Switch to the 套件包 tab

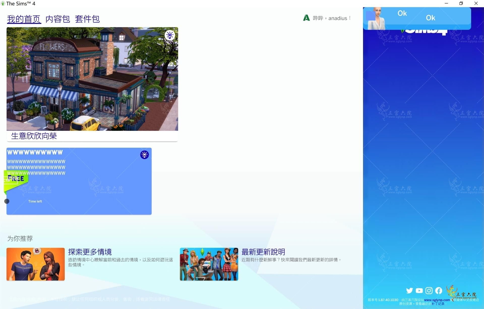(x=87, y=19)
